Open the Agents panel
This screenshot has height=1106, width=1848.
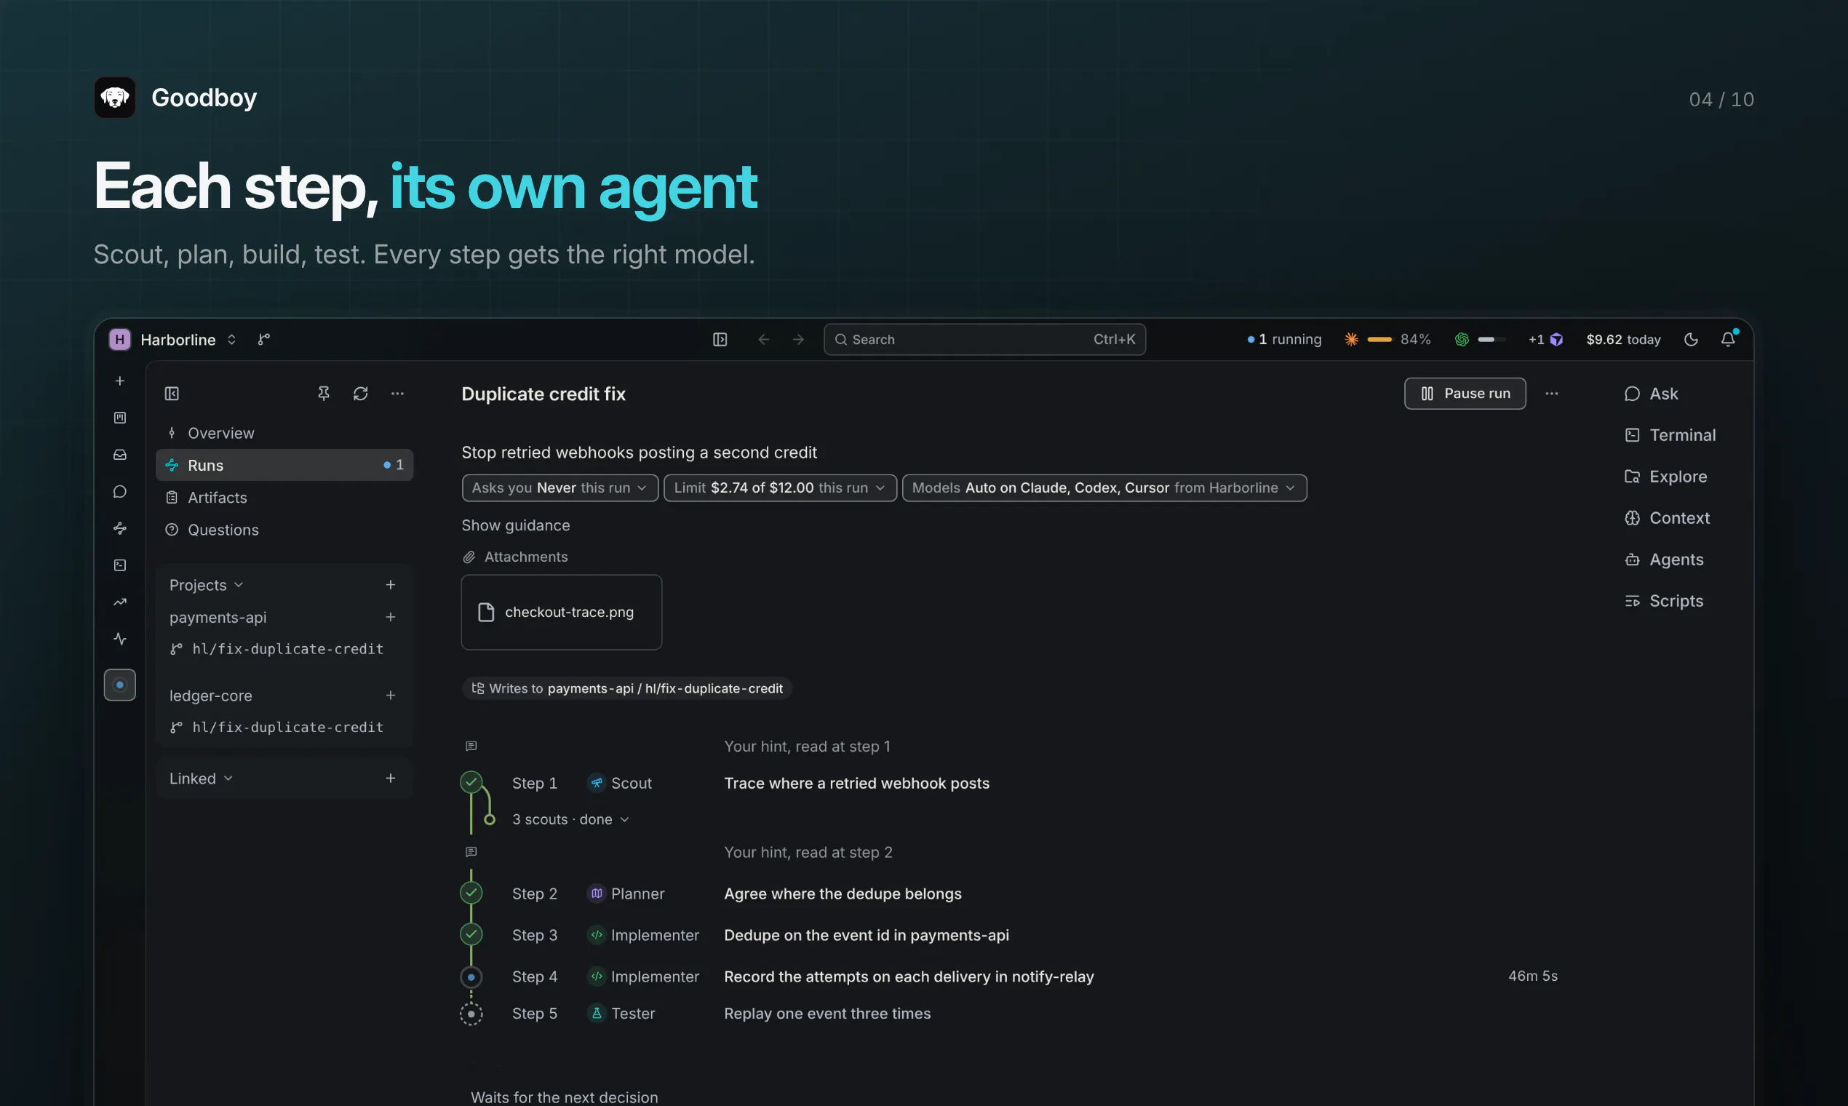click(1664, 560)
